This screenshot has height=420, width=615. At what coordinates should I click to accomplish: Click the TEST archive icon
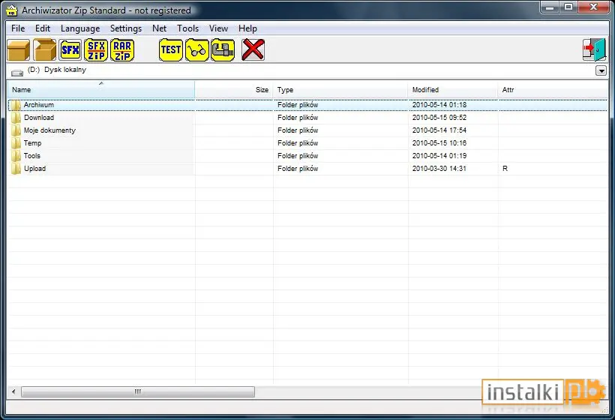(x=170, y=49)
